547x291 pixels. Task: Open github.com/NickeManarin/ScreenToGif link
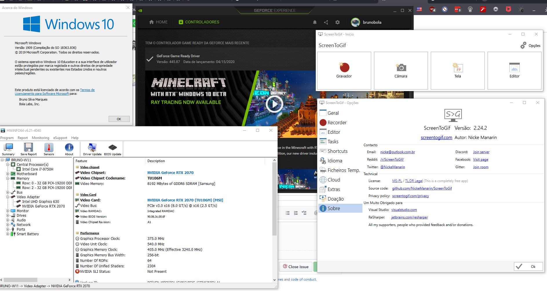tap(422, 188)
